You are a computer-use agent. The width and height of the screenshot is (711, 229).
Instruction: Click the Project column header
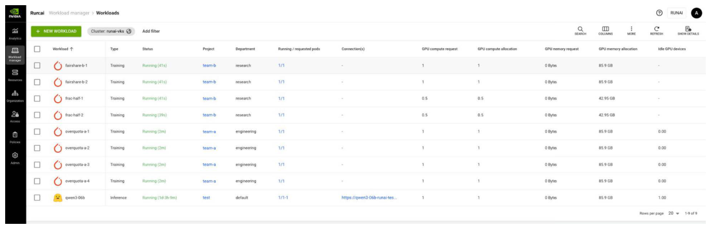click(x=209, y=49)
